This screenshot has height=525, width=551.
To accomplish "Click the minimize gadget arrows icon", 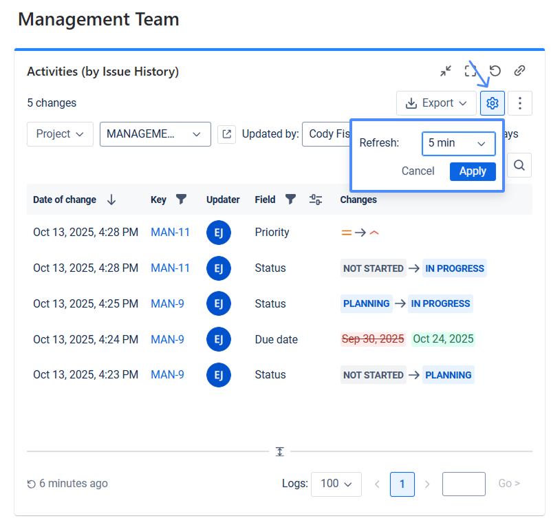I will (x=446, y=71).
